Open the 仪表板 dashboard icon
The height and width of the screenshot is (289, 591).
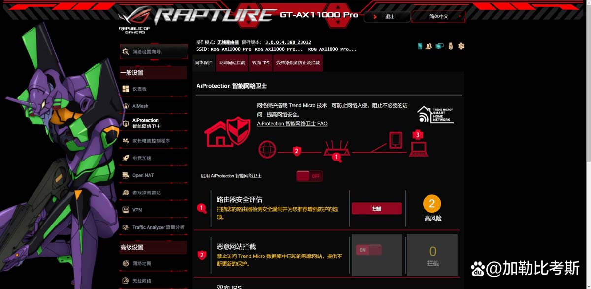point(126,89)
